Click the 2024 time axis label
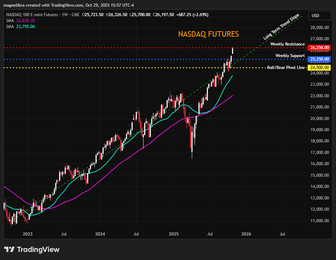Screen dimensions: 336x260 pyautogui.click(x=100, y=234)
